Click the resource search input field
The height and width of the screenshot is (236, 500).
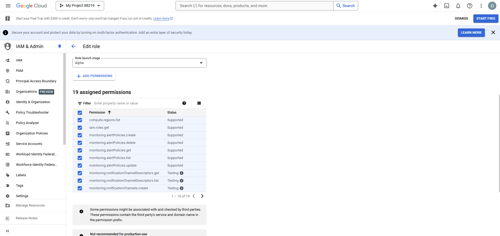[254, 6]
